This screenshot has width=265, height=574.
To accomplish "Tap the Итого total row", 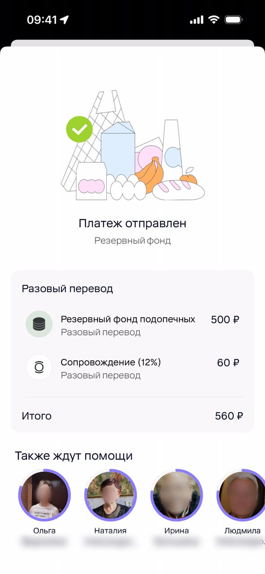I will (132, 416).
